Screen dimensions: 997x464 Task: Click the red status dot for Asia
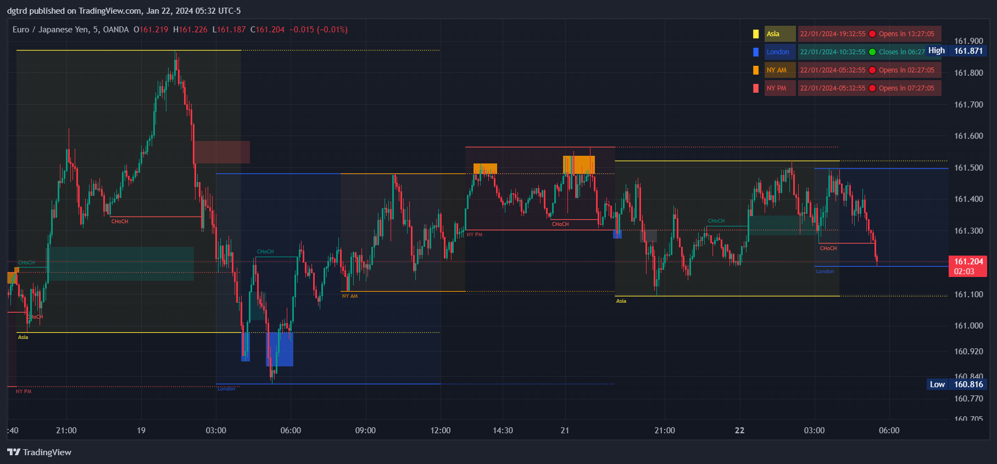click(872, 34)
